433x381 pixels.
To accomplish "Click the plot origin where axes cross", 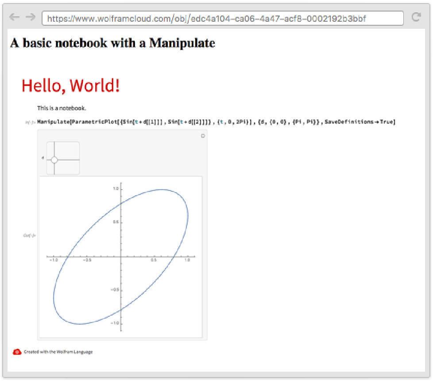I will 121,257.
